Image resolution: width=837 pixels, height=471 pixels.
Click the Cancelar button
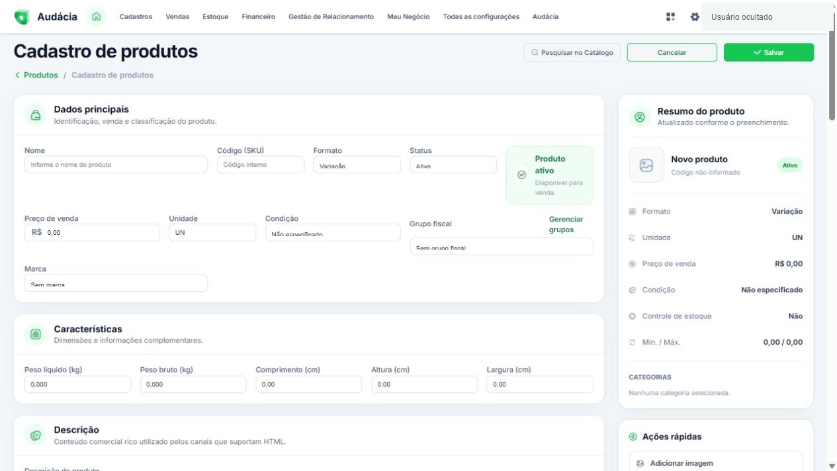(672, 52)
